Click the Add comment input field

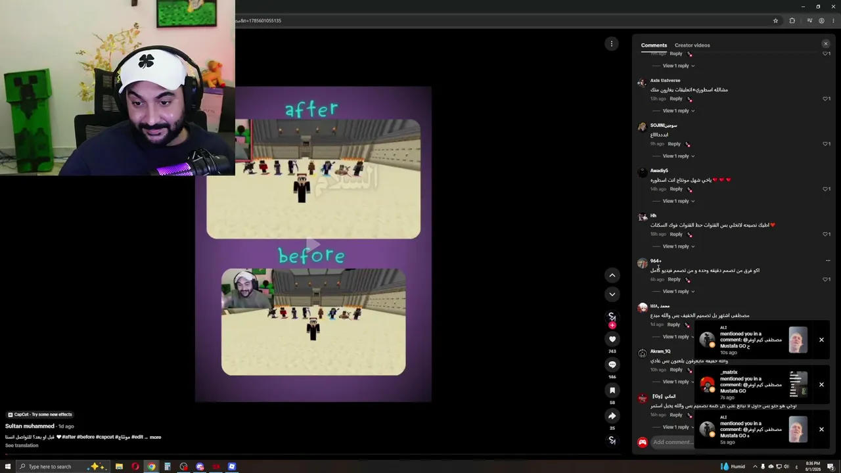(672, 442)
